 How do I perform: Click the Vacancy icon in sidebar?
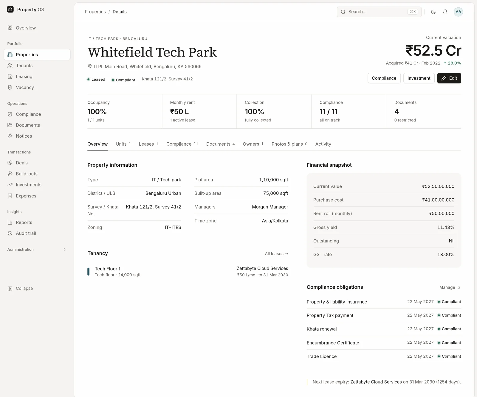coord(10,87)
